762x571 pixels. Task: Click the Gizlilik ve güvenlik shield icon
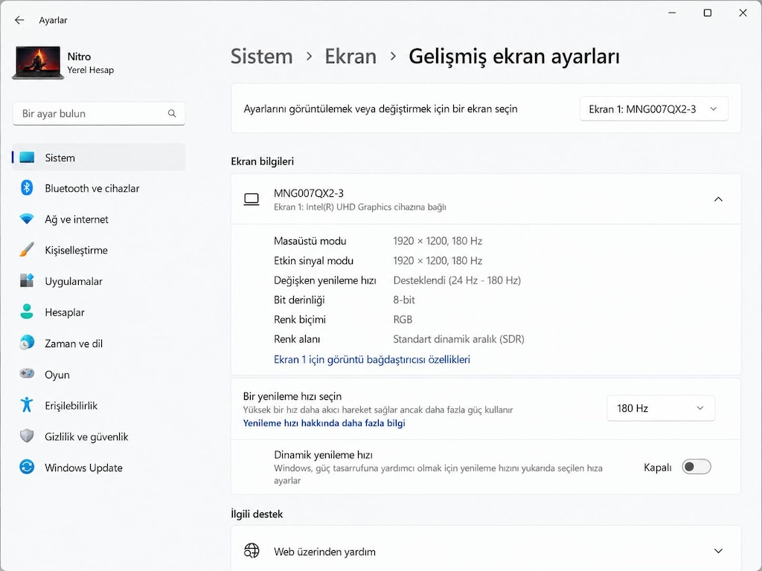coord(27,436)
